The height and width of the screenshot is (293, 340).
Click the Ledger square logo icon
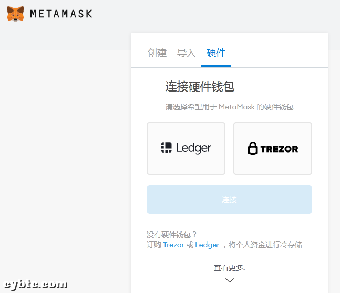point(167,148)
